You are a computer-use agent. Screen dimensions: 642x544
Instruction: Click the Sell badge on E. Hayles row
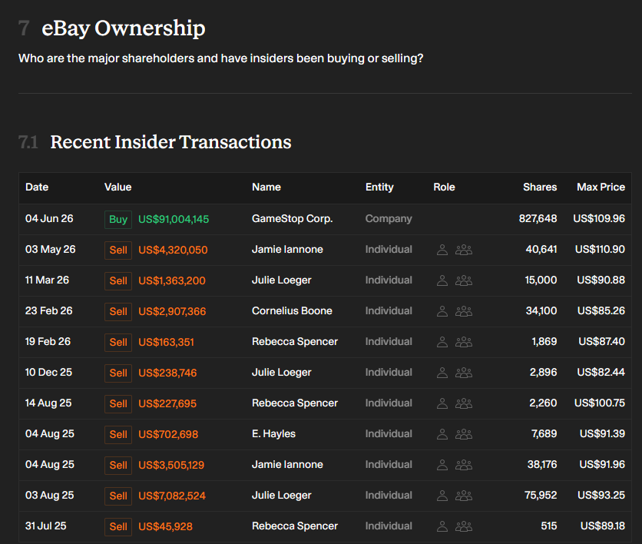[x=118, y=435]
